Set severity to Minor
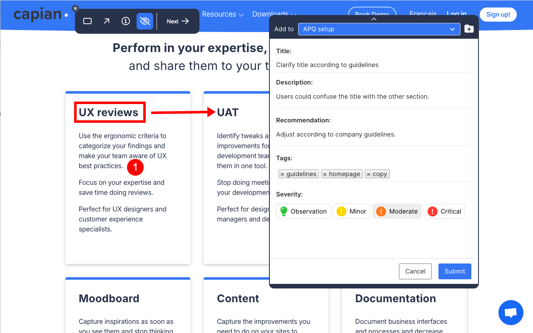The height and width of the screenshot is (333, 533). pos(351,211)
